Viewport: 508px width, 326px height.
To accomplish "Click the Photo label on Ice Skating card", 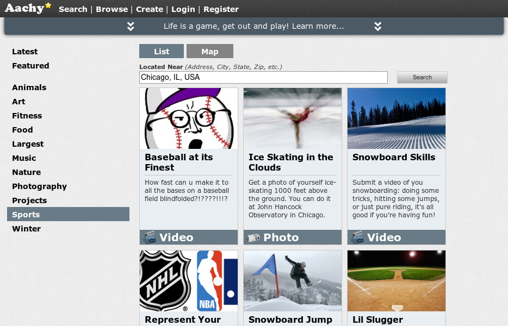I will 281,237.
